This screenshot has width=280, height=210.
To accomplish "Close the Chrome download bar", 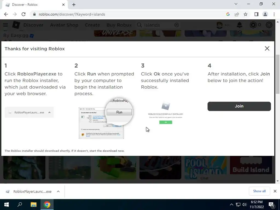I will click(275, 191).
